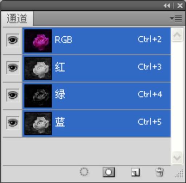
Task: Select the 红 (red) channel label
Action: coord(60,67)
